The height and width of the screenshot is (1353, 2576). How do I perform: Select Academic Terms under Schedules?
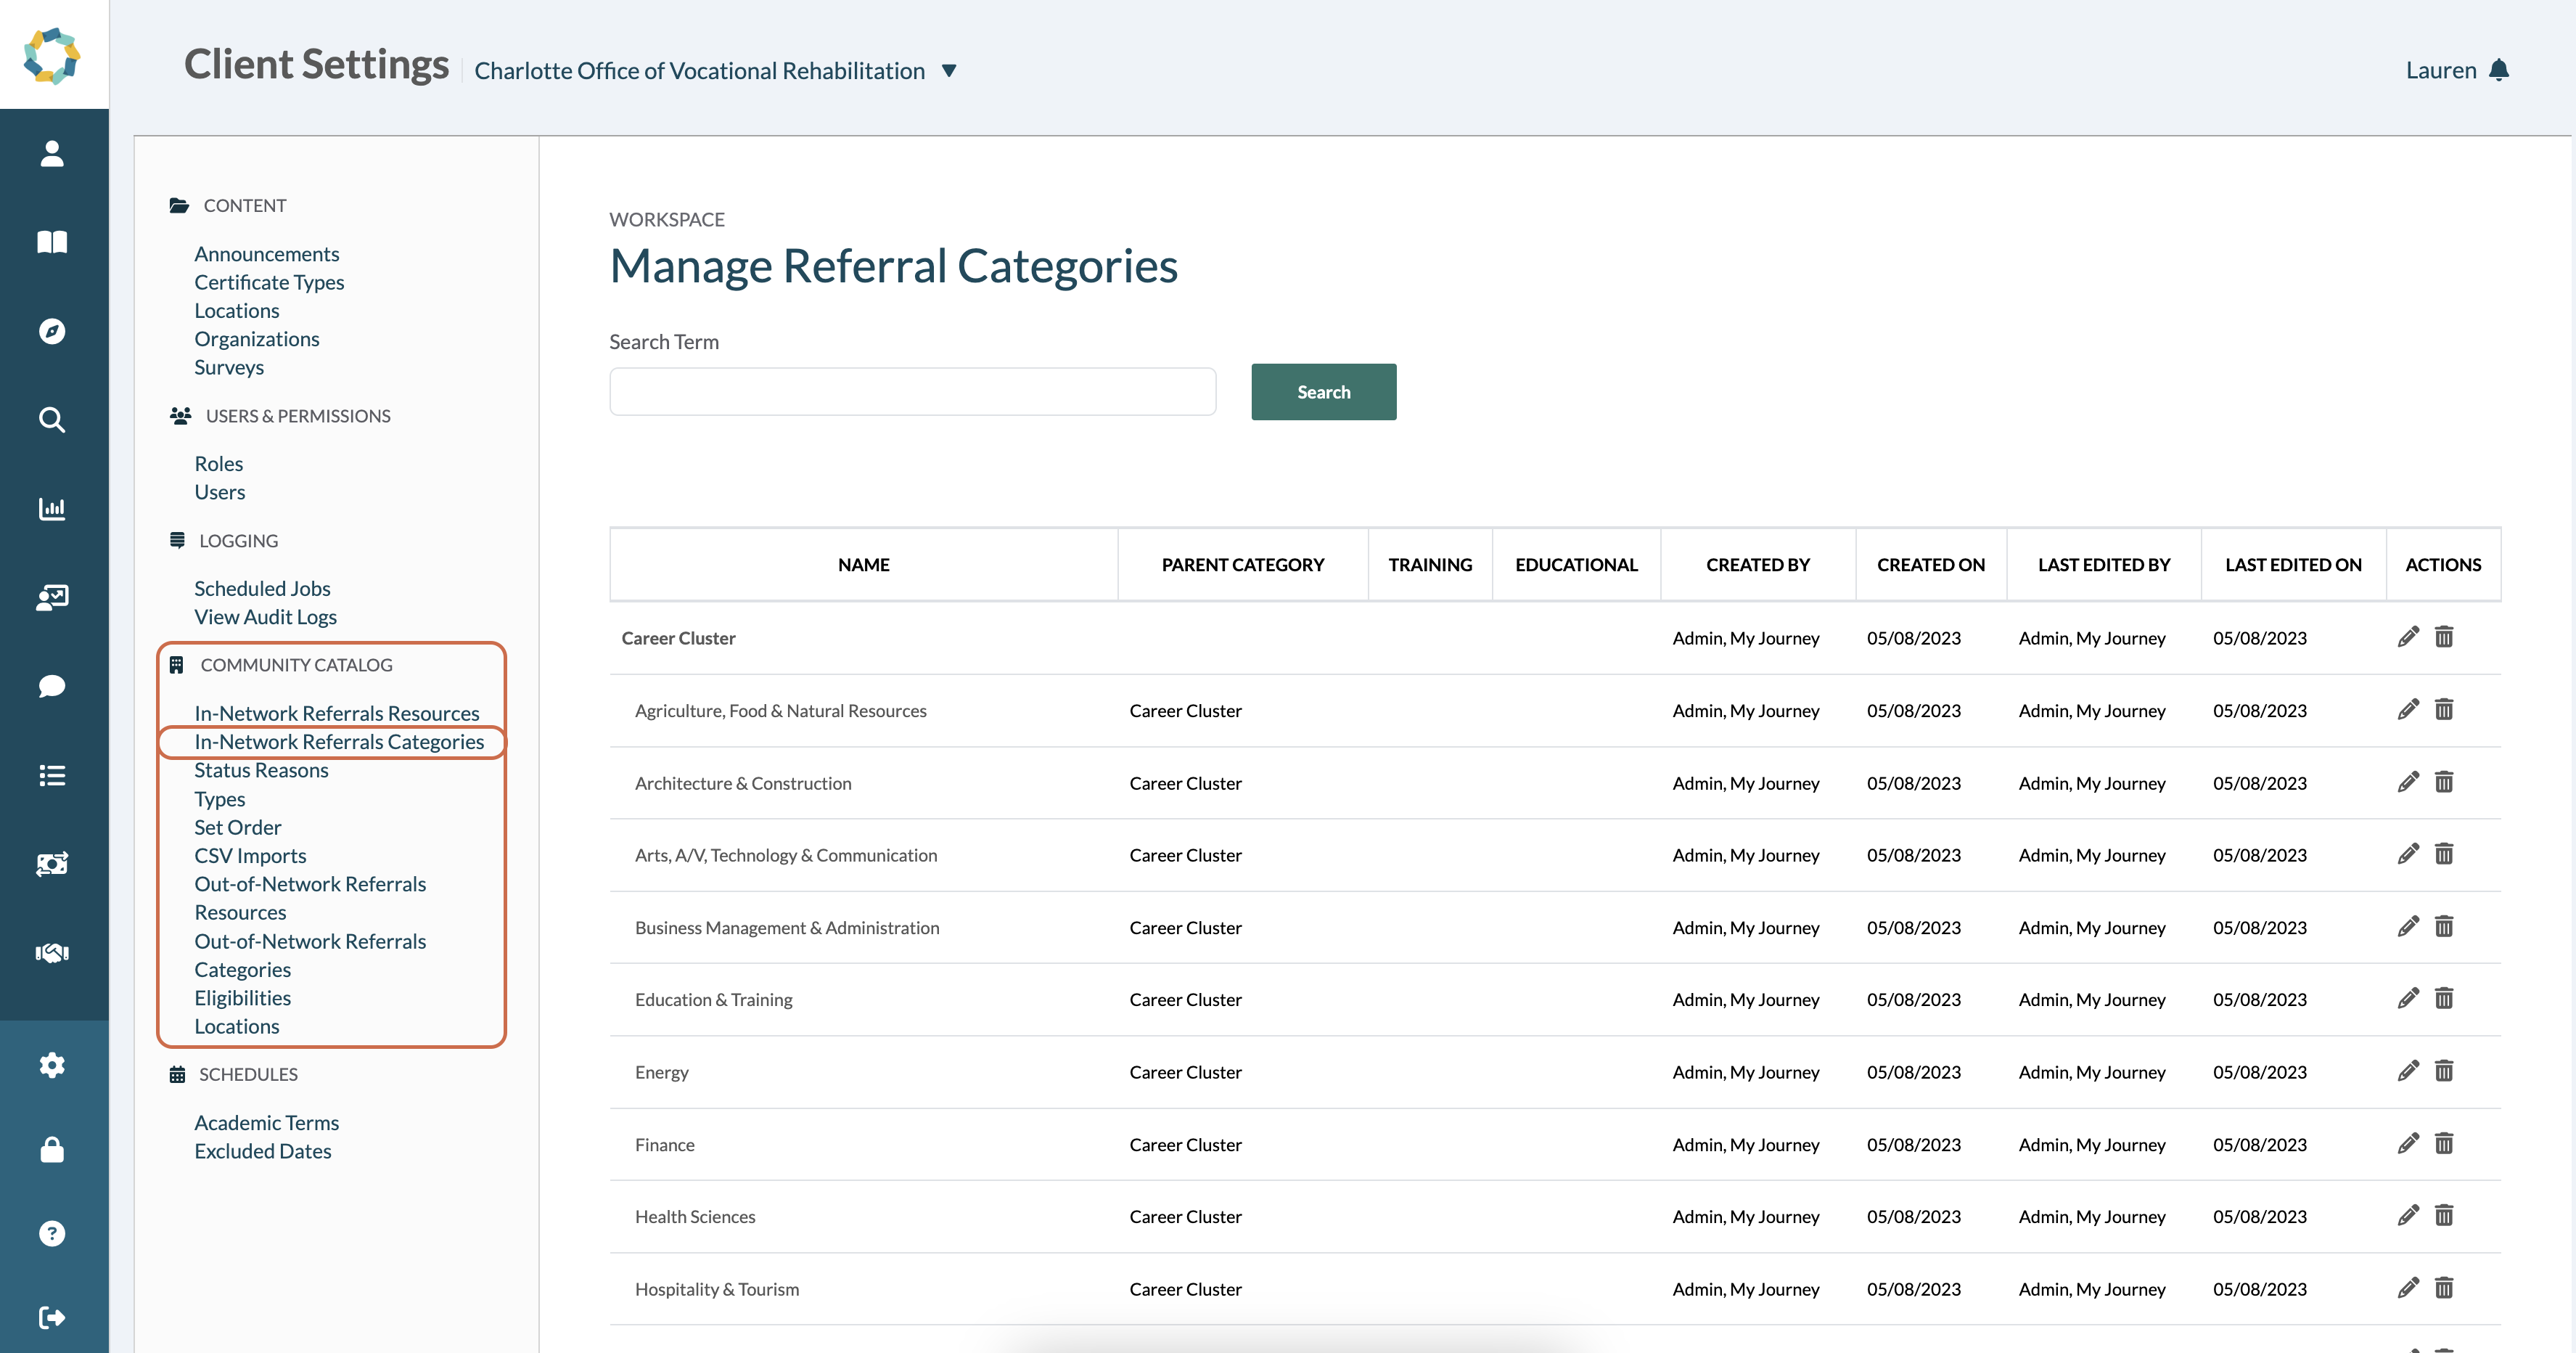[266, 1122]
